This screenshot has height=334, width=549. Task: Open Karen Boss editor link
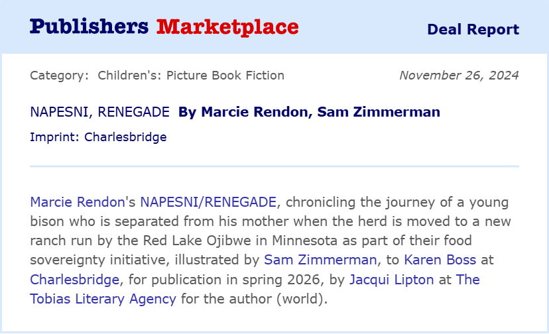coord(440,260)
